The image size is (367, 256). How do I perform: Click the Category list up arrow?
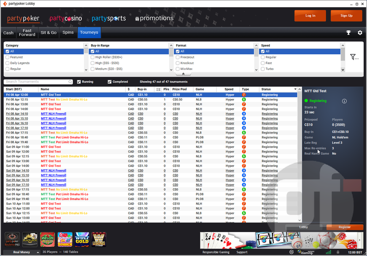pyautogui.click(x=86, y=45)
